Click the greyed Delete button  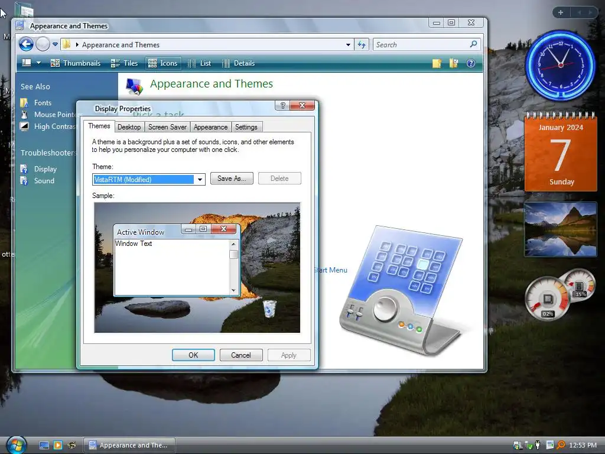pos(279,179)
